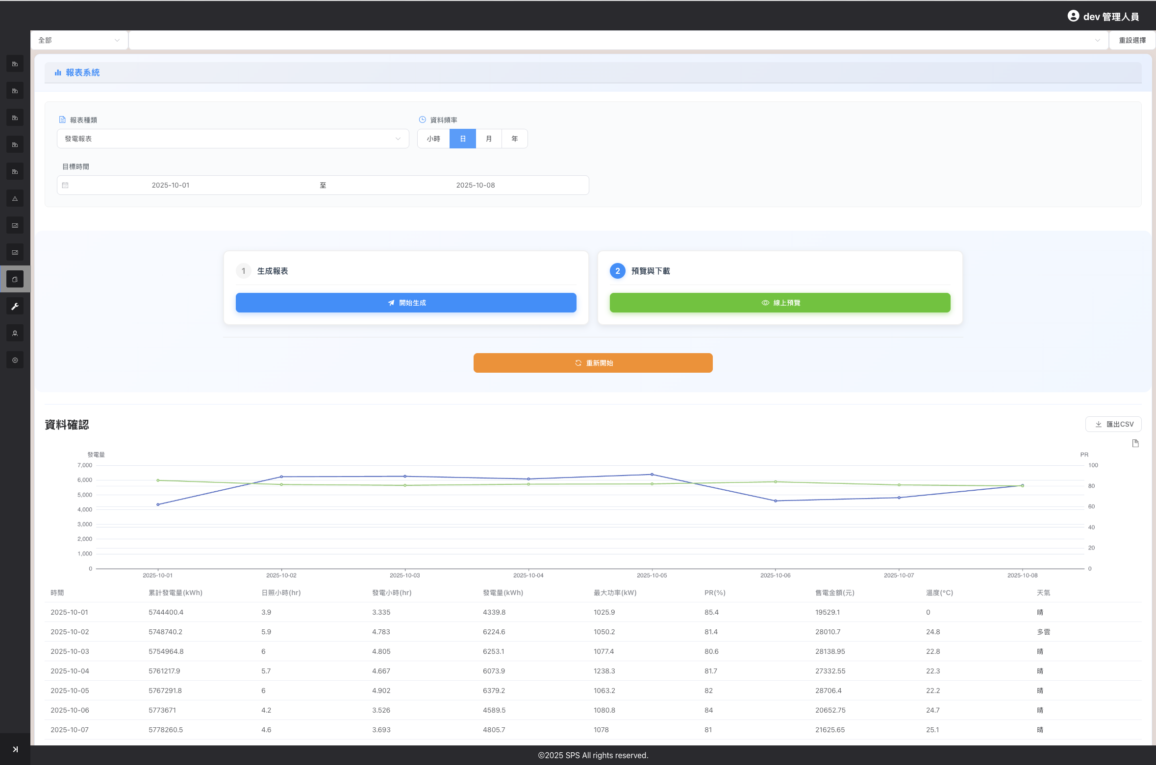
Task: Click the cumulative value 5748740.2
Action: point(165,632)
